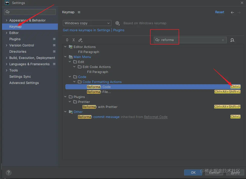This screenshot has width=246, height=179.
Task: Click the Find Actions by Shortcut icon
Action: pyautogui.click(x=232, y=40)
